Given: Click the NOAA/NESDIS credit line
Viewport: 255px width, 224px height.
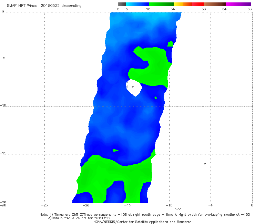Looking at the screenshot, I should tap(142, 222).
